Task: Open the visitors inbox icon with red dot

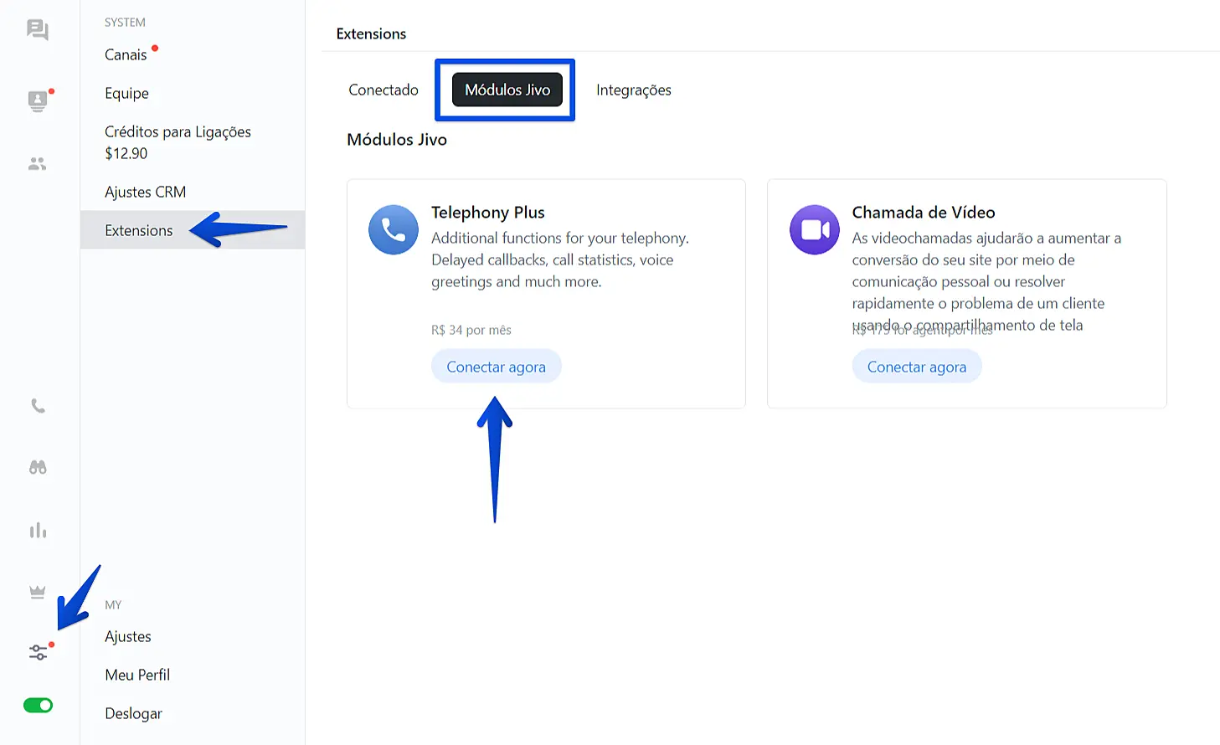Action: 38,100
